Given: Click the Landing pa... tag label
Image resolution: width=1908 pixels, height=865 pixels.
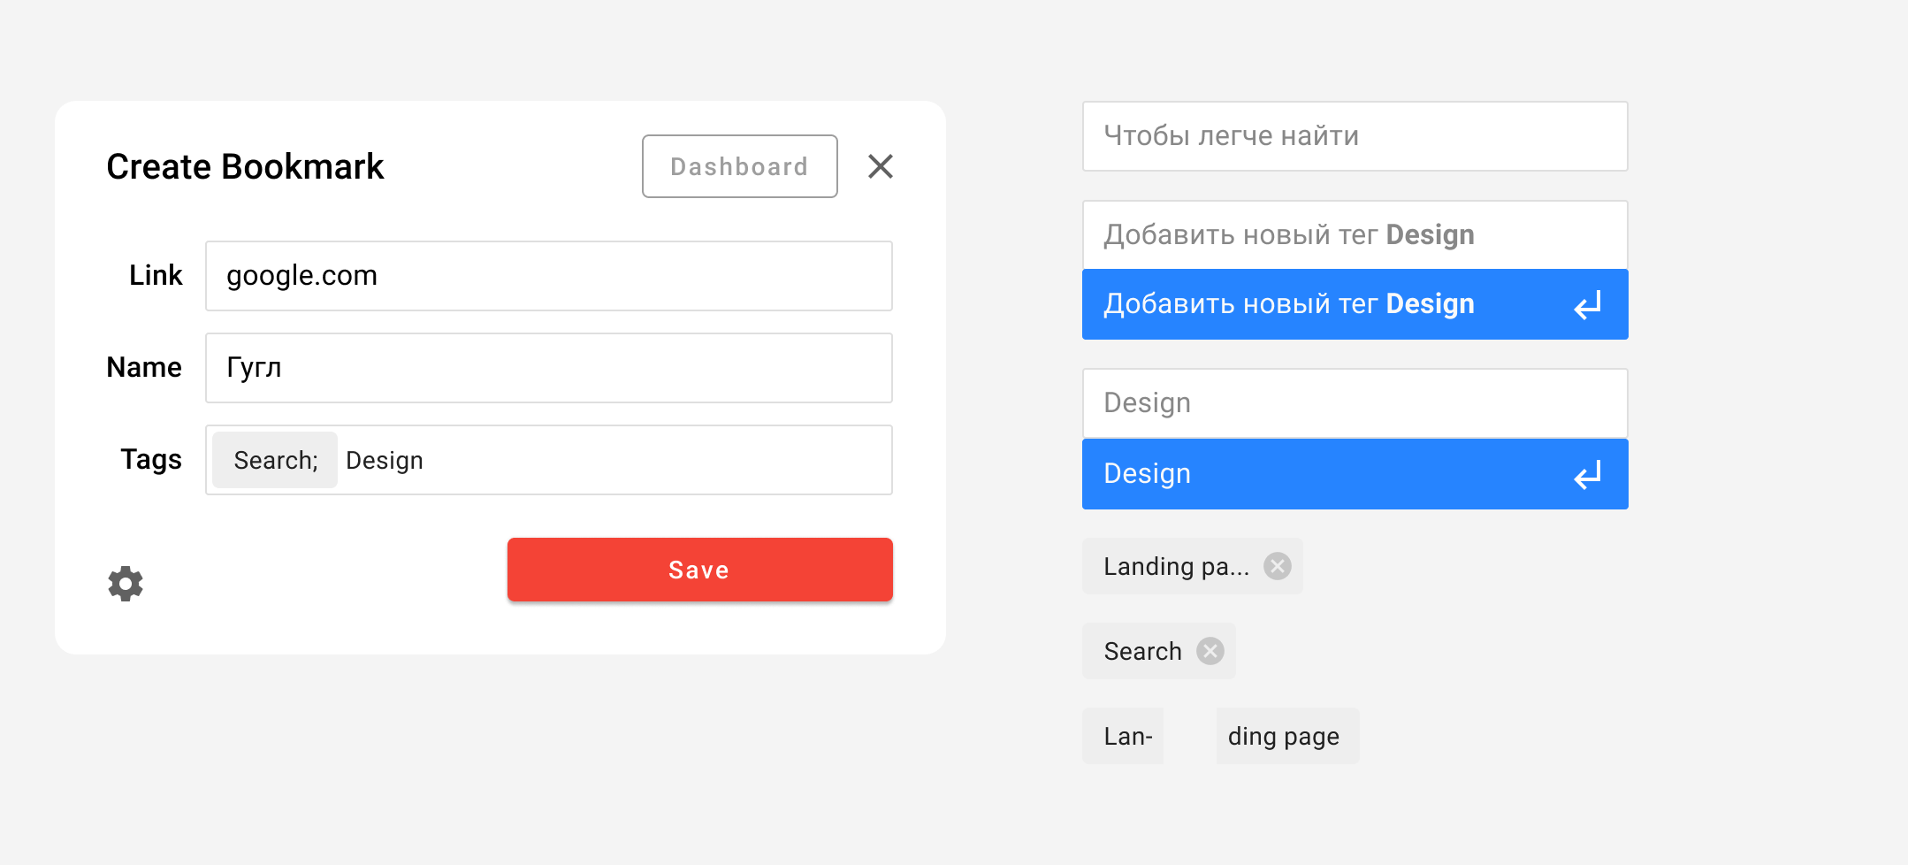Looking at the screenshot, I should pyautogui.click(x=1176, y=566).
